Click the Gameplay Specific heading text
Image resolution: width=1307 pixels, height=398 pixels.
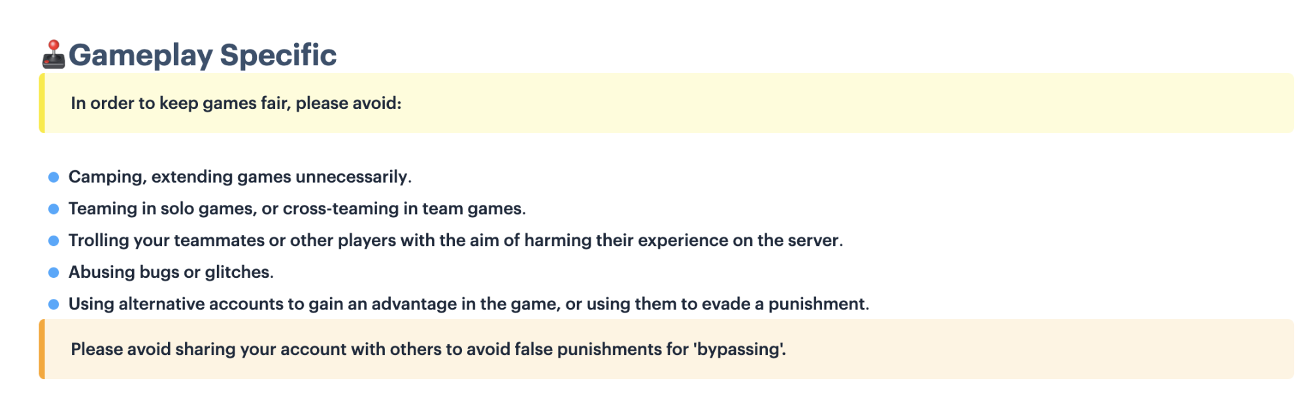[x=203, y=55]
